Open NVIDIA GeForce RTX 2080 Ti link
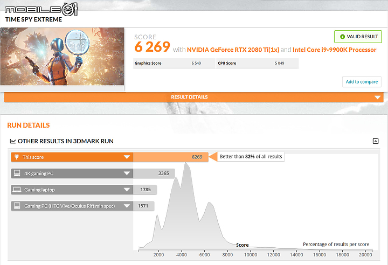 (233, 50)
